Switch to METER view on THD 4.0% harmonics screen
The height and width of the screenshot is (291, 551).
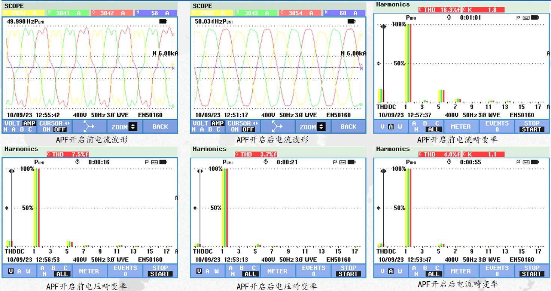(x=460, y=271)
